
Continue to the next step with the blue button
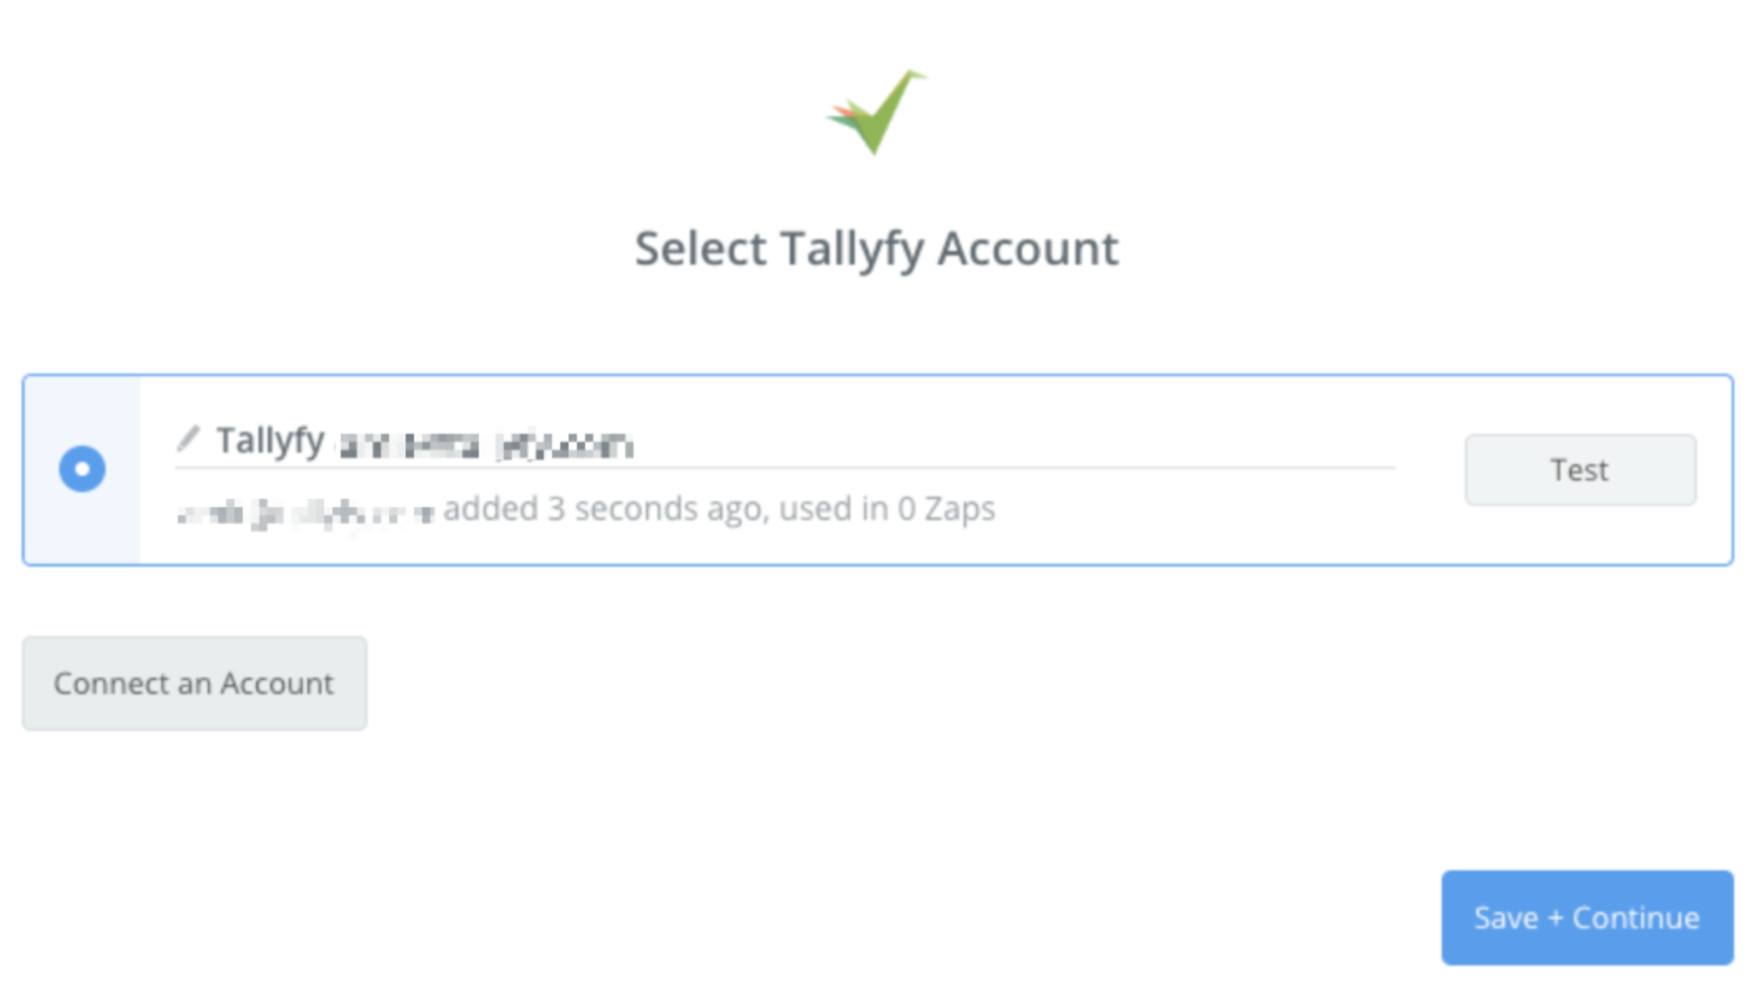[1586, 917]
